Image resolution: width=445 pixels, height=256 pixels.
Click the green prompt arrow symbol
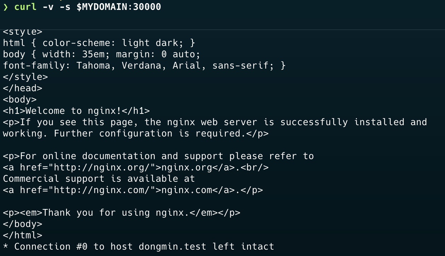tap(5, 7)
